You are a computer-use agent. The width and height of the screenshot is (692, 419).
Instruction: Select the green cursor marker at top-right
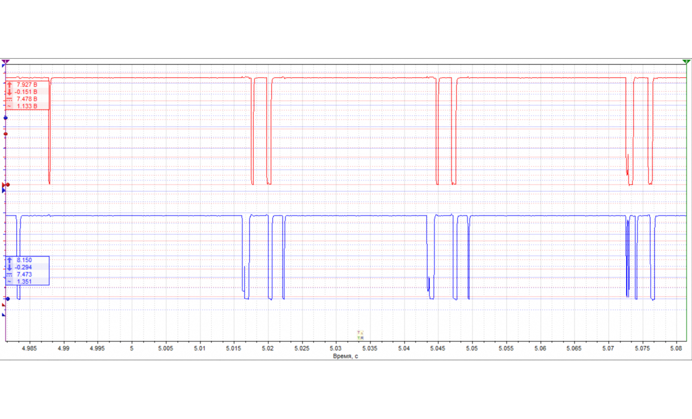tap(686, 62)
